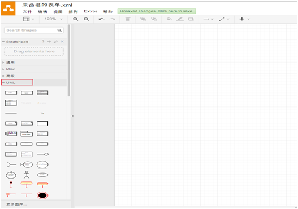The height and width of the screenshot is (209, 298).
Task: Open the 120% zoom level dropdown
Action: (53, 19)
